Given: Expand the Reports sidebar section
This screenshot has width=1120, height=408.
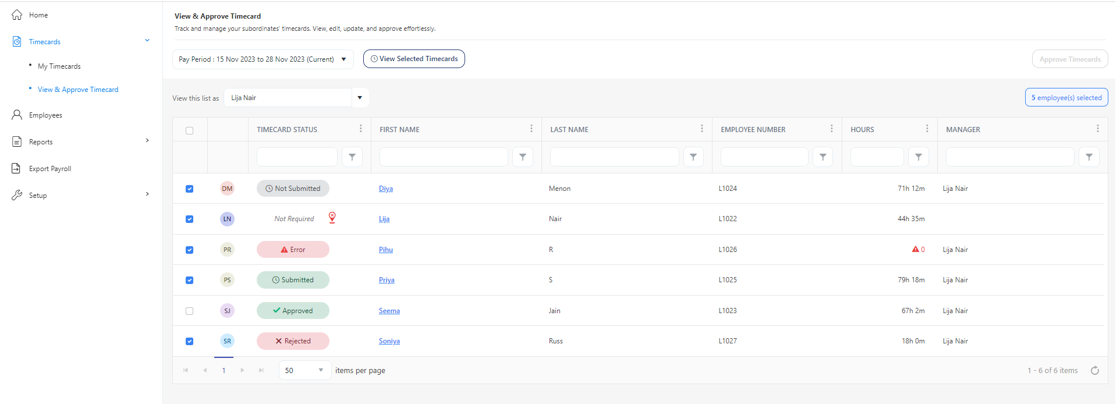Looking at the screenshot, I should point(147,141).
